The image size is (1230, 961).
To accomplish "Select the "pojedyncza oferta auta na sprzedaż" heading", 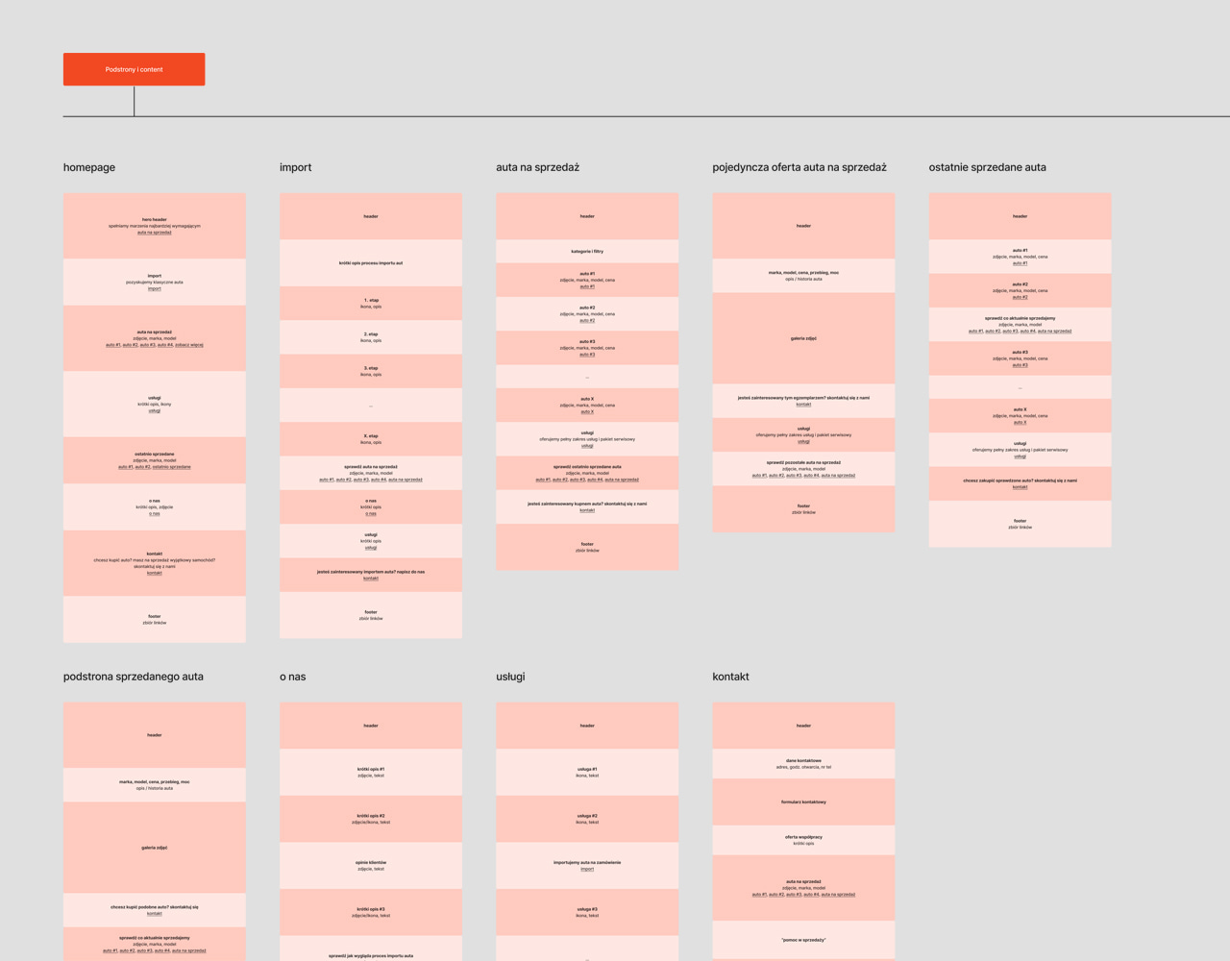I will point(799,167).
